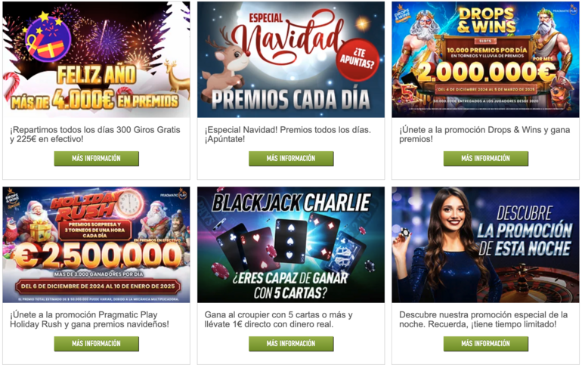Click Más Información under Drops & Wins promotion
Image resolution: width=582 pixels, height=365 pixels.
click(x=485, y=159)
